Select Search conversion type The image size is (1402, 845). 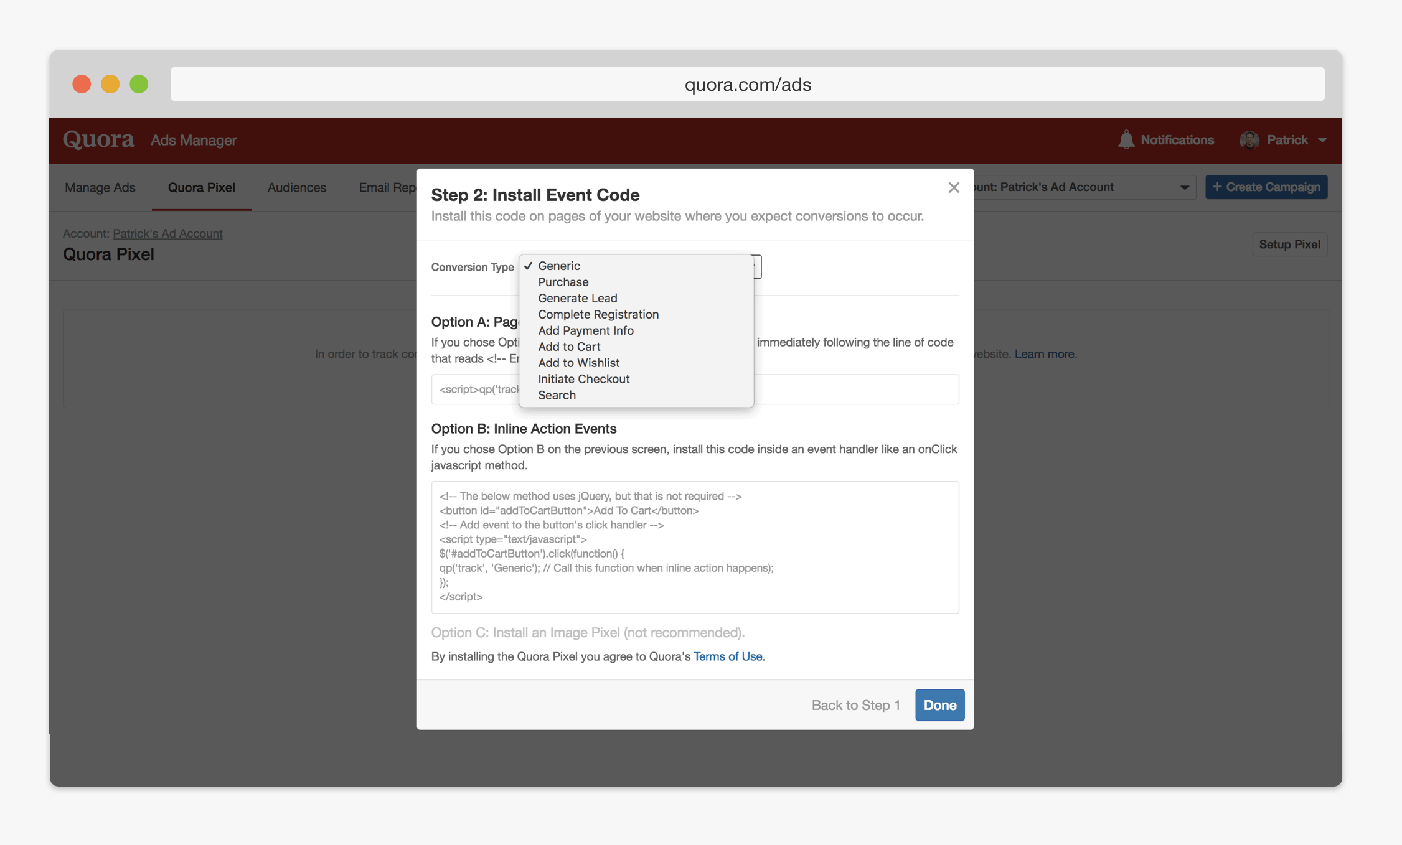636,395
